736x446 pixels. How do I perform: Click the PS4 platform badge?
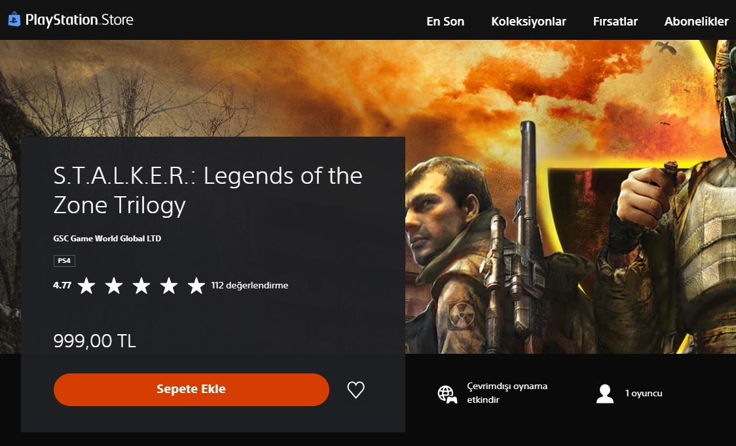[x=64, y=261]
